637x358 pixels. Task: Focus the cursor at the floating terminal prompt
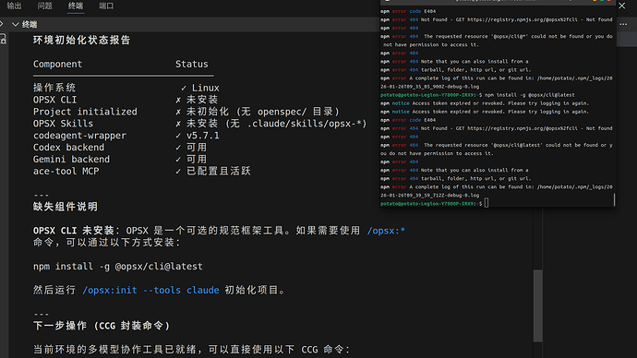487,203
